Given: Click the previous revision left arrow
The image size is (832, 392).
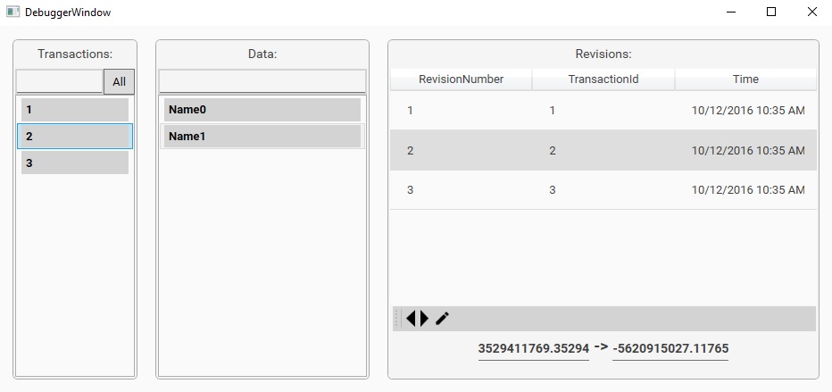Looking at the screenshot, I should [411, 319].
